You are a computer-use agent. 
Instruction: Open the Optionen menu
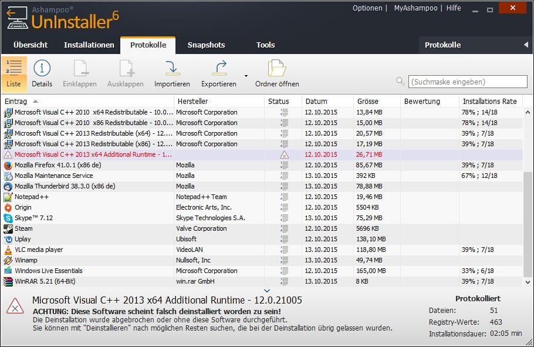(367, 8)
